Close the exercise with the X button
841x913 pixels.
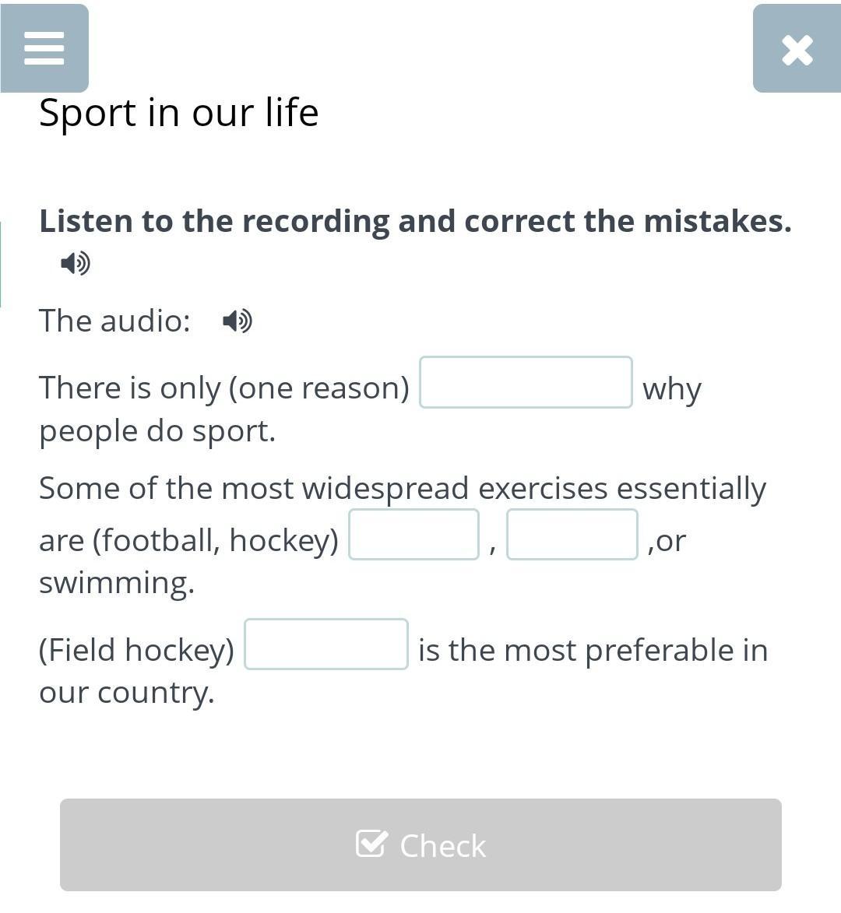point(797,49)
